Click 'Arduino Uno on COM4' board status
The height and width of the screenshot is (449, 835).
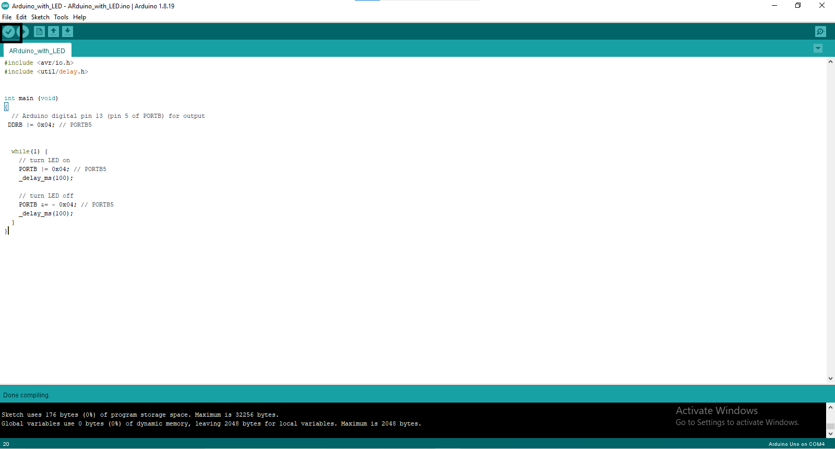pyautogui.click(x=796, y=444)
